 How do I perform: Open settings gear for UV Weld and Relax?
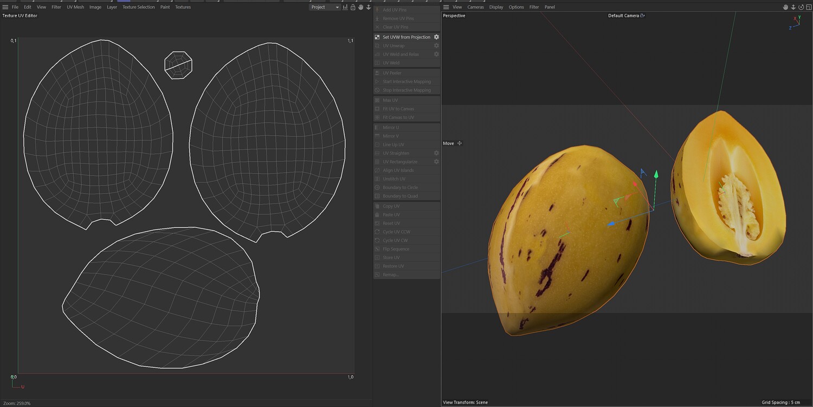(436, 54)
